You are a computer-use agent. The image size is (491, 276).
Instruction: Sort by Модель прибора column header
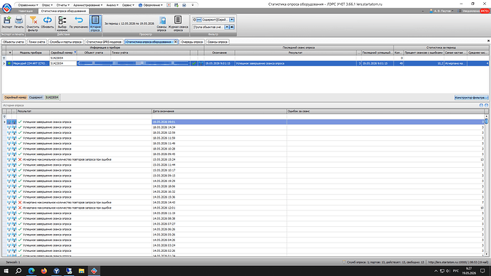pyautogui.click(x=31, y=53)
